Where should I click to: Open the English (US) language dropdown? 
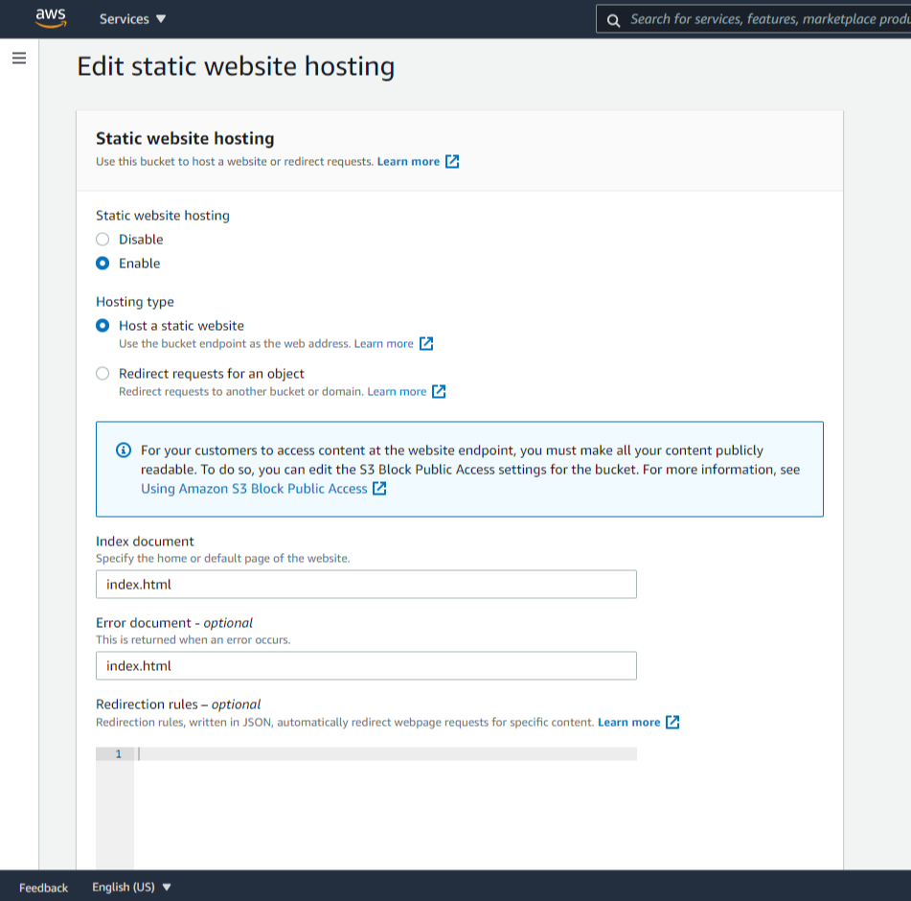(x=131, y=887)
